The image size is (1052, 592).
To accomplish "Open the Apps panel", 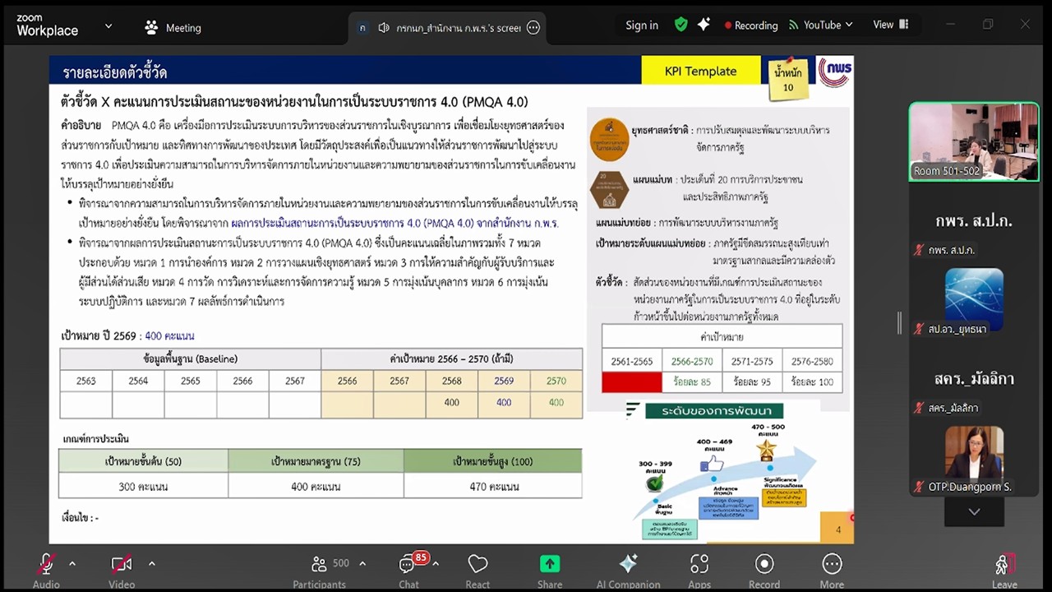I will point(699,569).
